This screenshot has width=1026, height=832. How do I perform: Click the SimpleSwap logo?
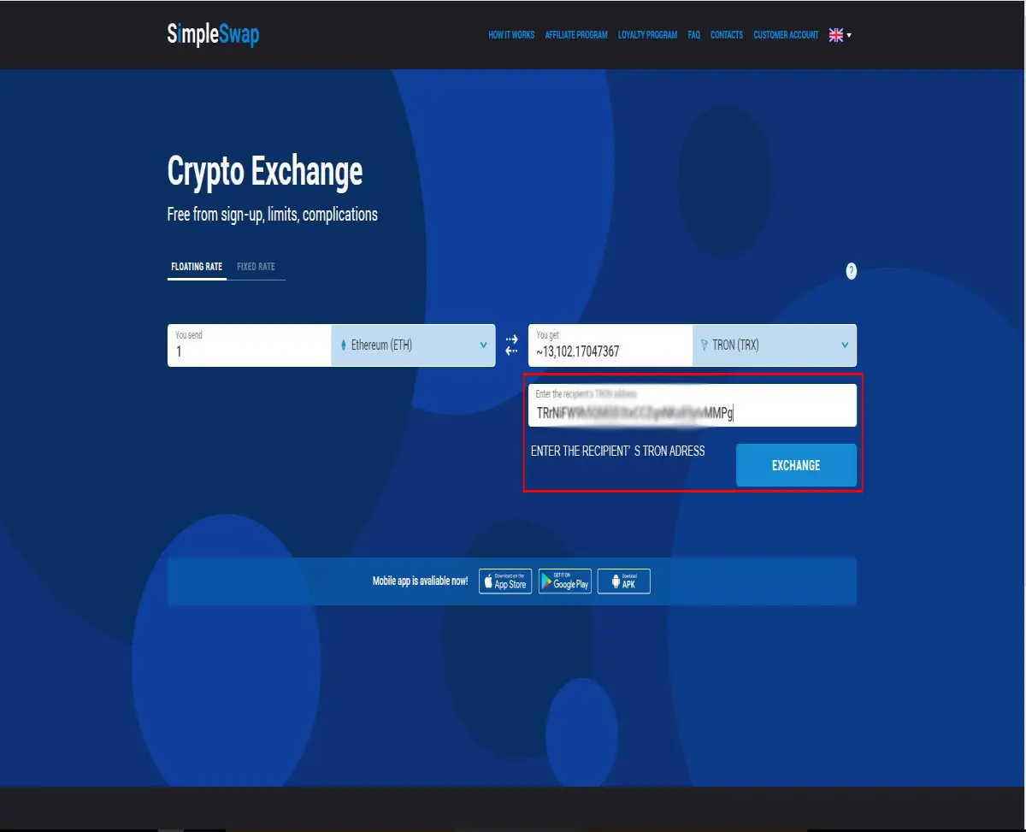coord(213,35)
